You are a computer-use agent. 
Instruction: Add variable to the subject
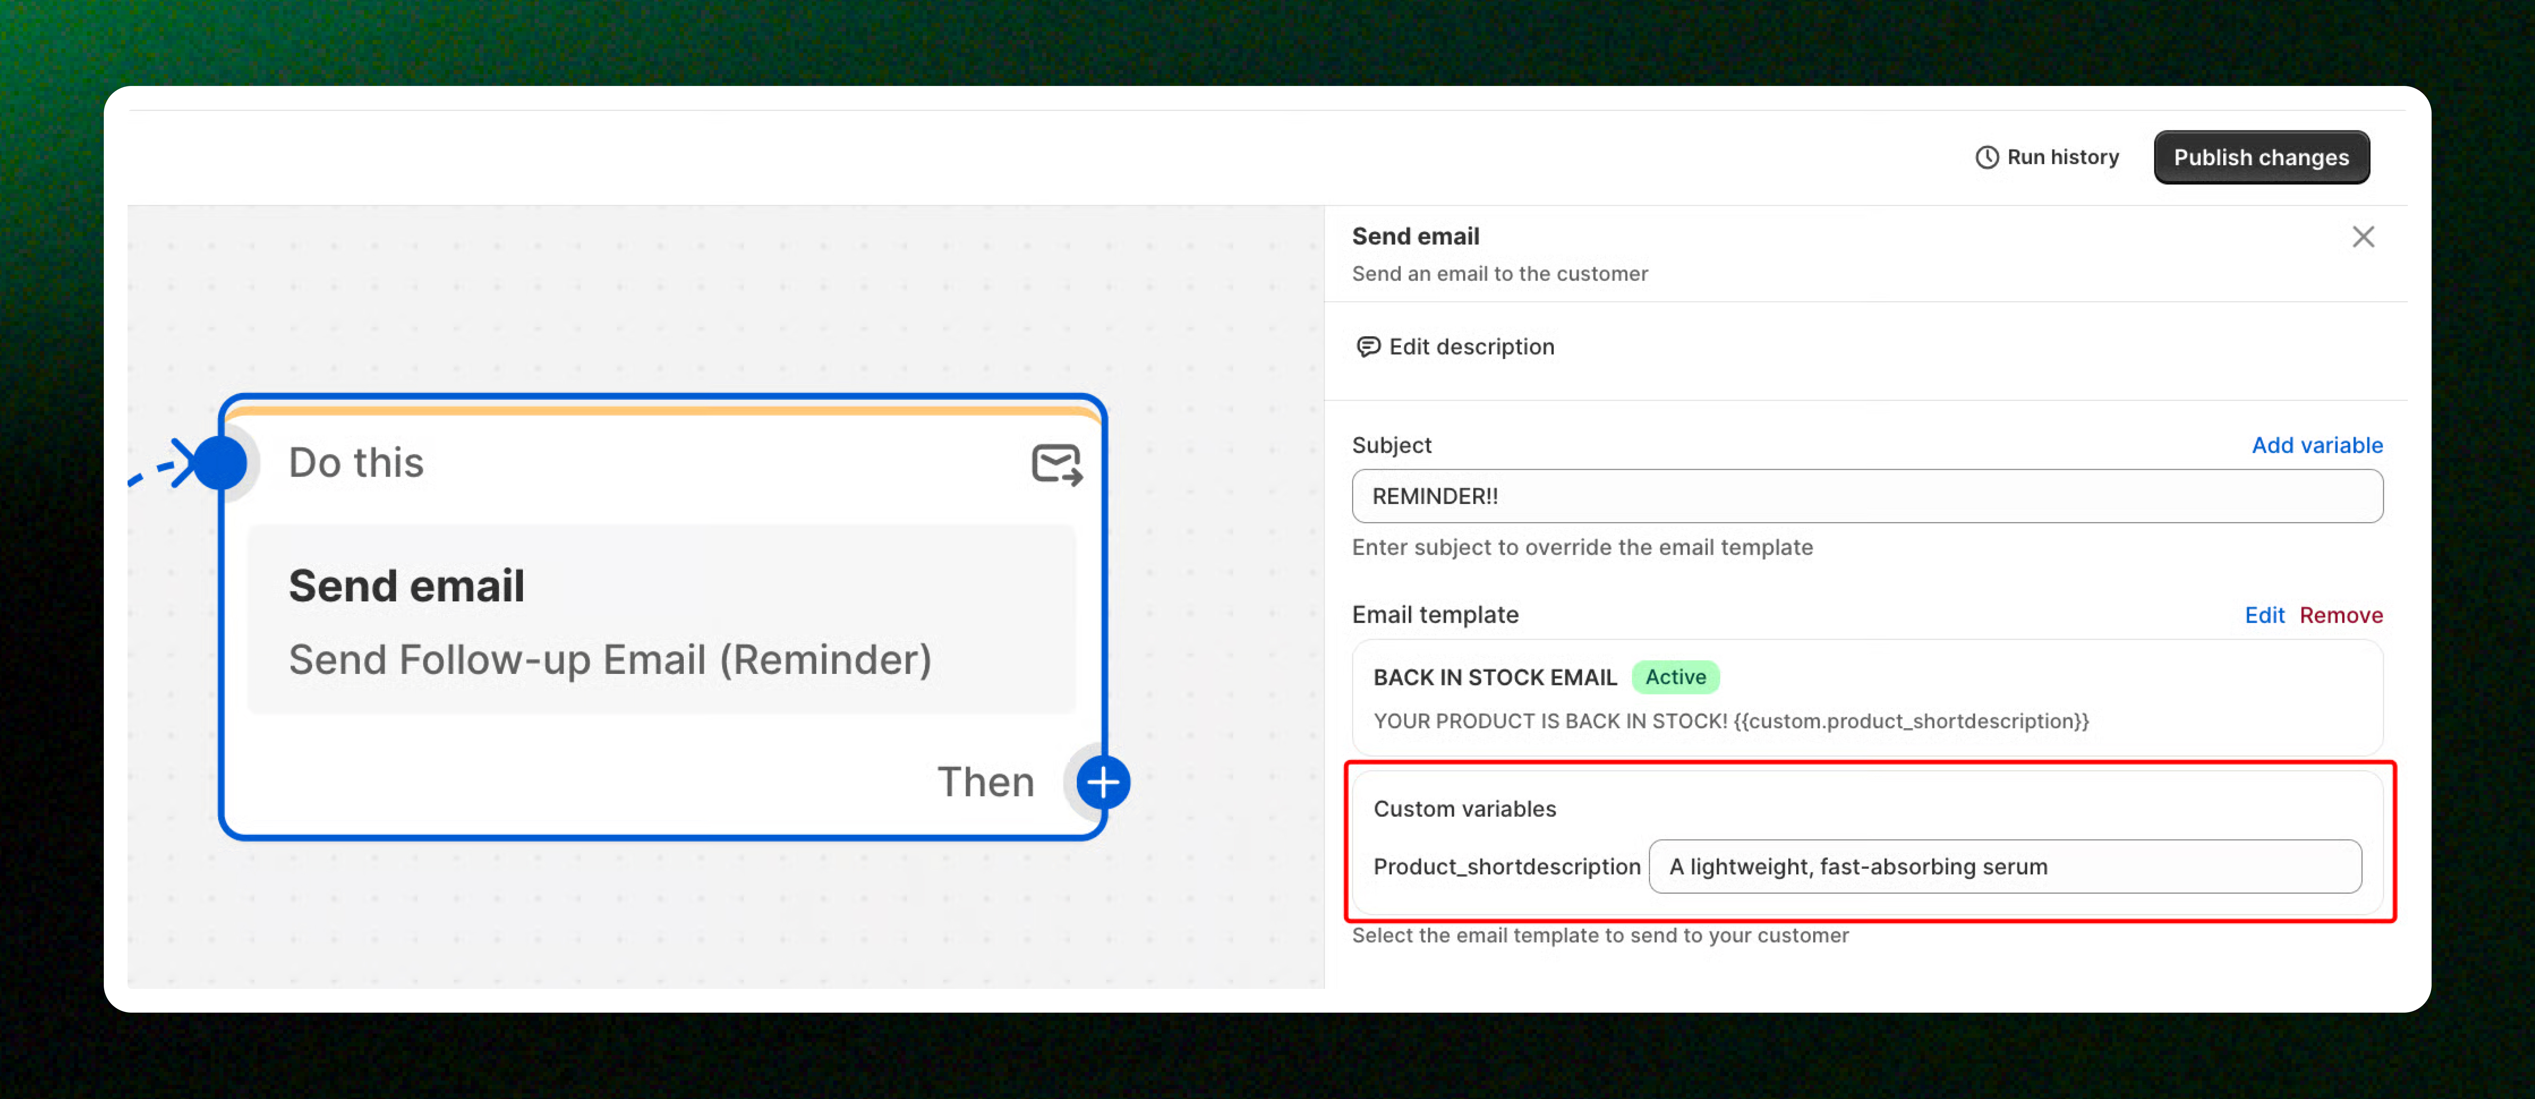click(x=2317, y=445)
